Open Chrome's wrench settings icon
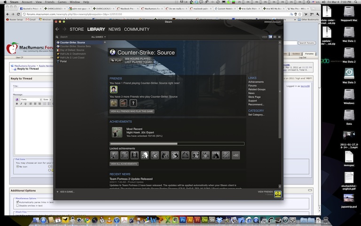Viewport: 361px width, 226px height. 317,14
